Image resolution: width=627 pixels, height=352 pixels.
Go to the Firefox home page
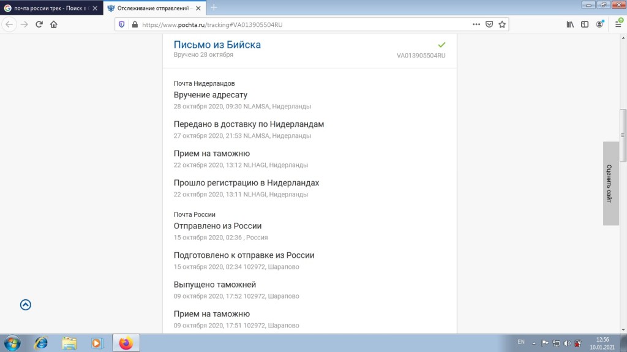tap(54, 24)
